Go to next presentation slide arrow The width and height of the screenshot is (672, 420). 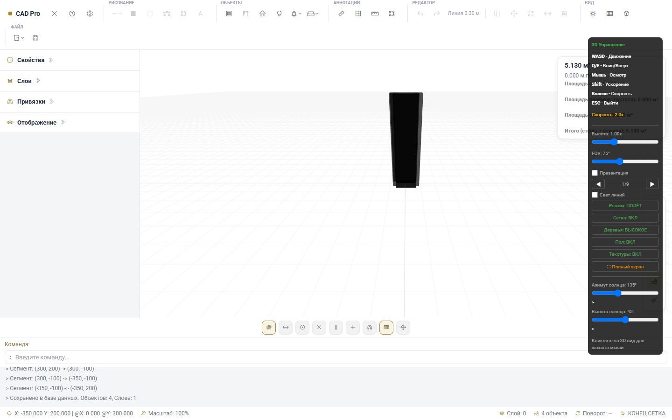tap(652, 184)
